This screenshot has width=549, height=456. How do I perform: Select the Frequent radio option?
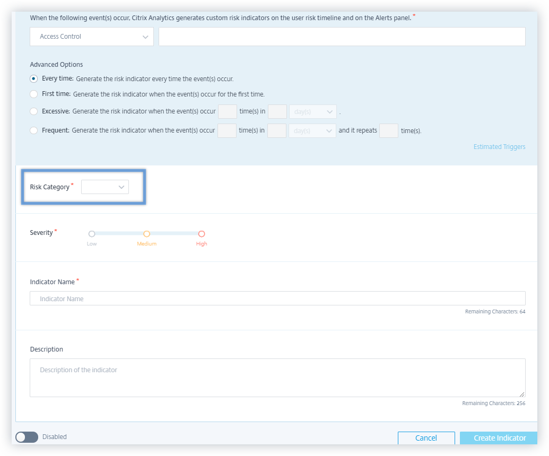click(33, 130)
